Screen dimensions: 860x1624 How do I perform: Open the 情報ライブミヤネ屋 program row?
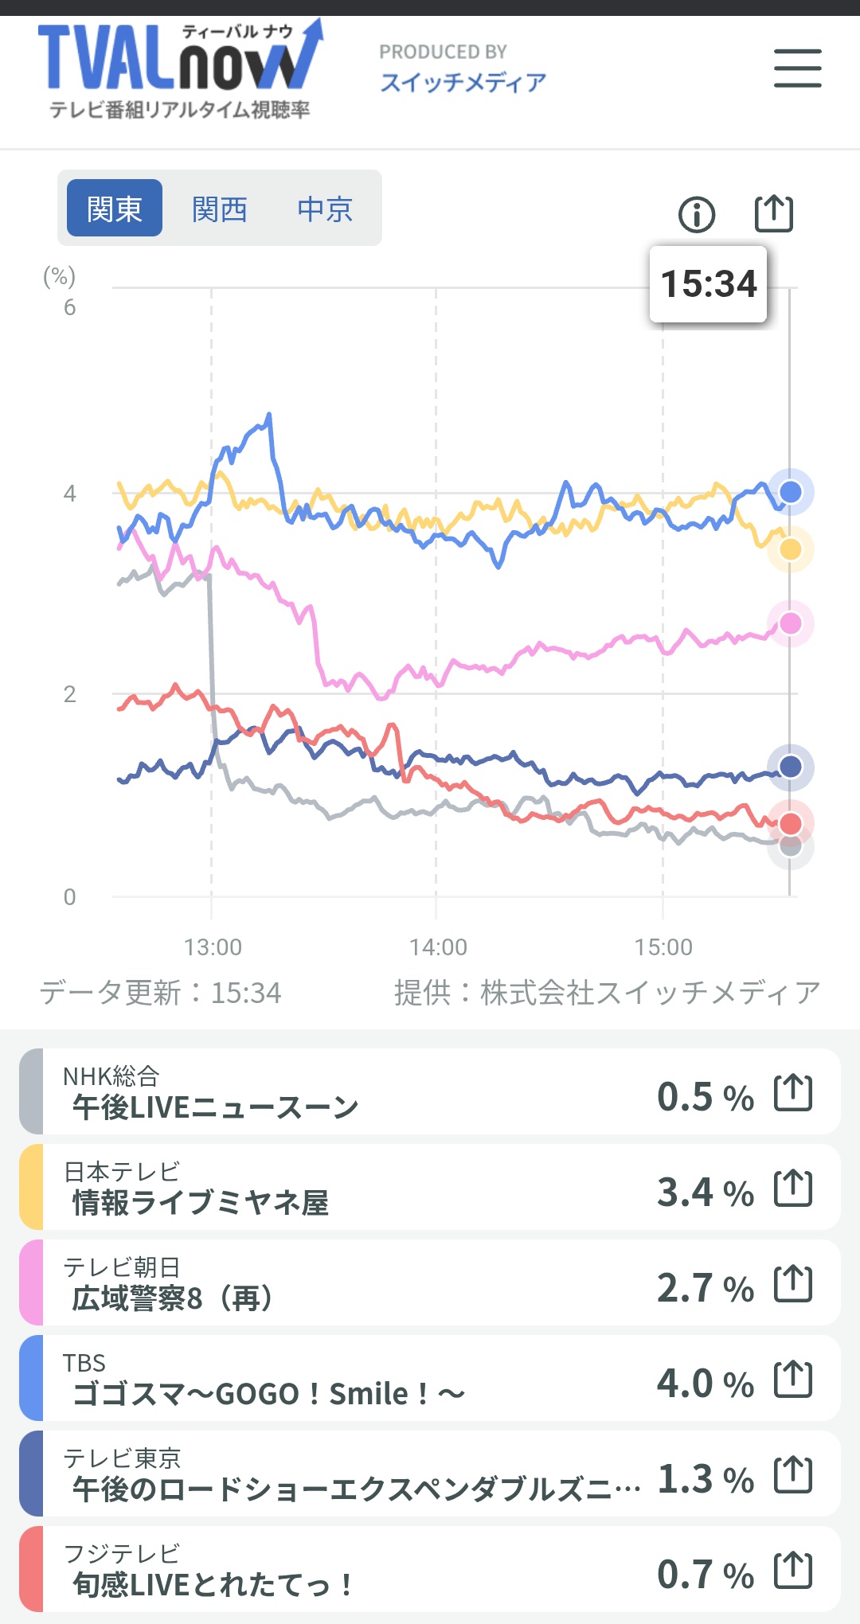pyautogui.click(x=319, y=1188)
